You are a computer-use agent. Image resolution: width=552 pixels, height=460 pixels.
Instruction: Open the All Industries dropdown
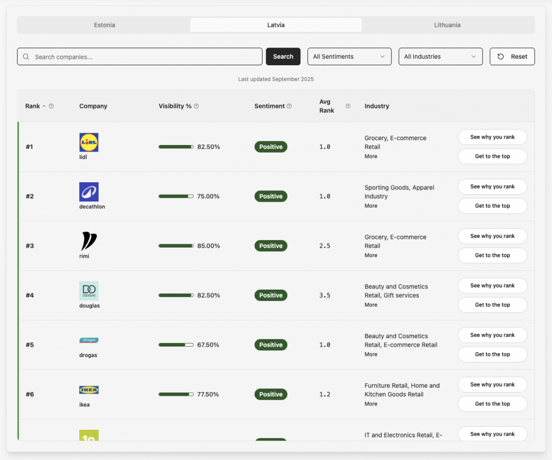(x=440, y=57)
